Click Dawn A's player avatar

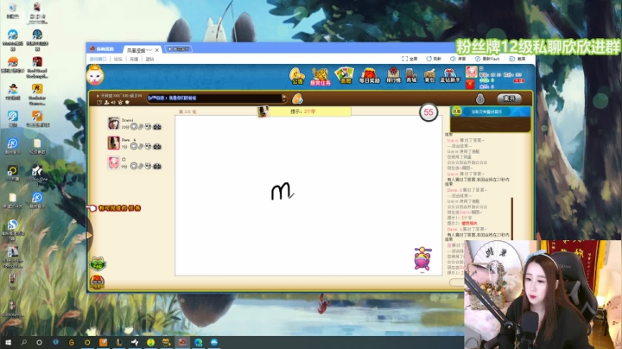113,143
